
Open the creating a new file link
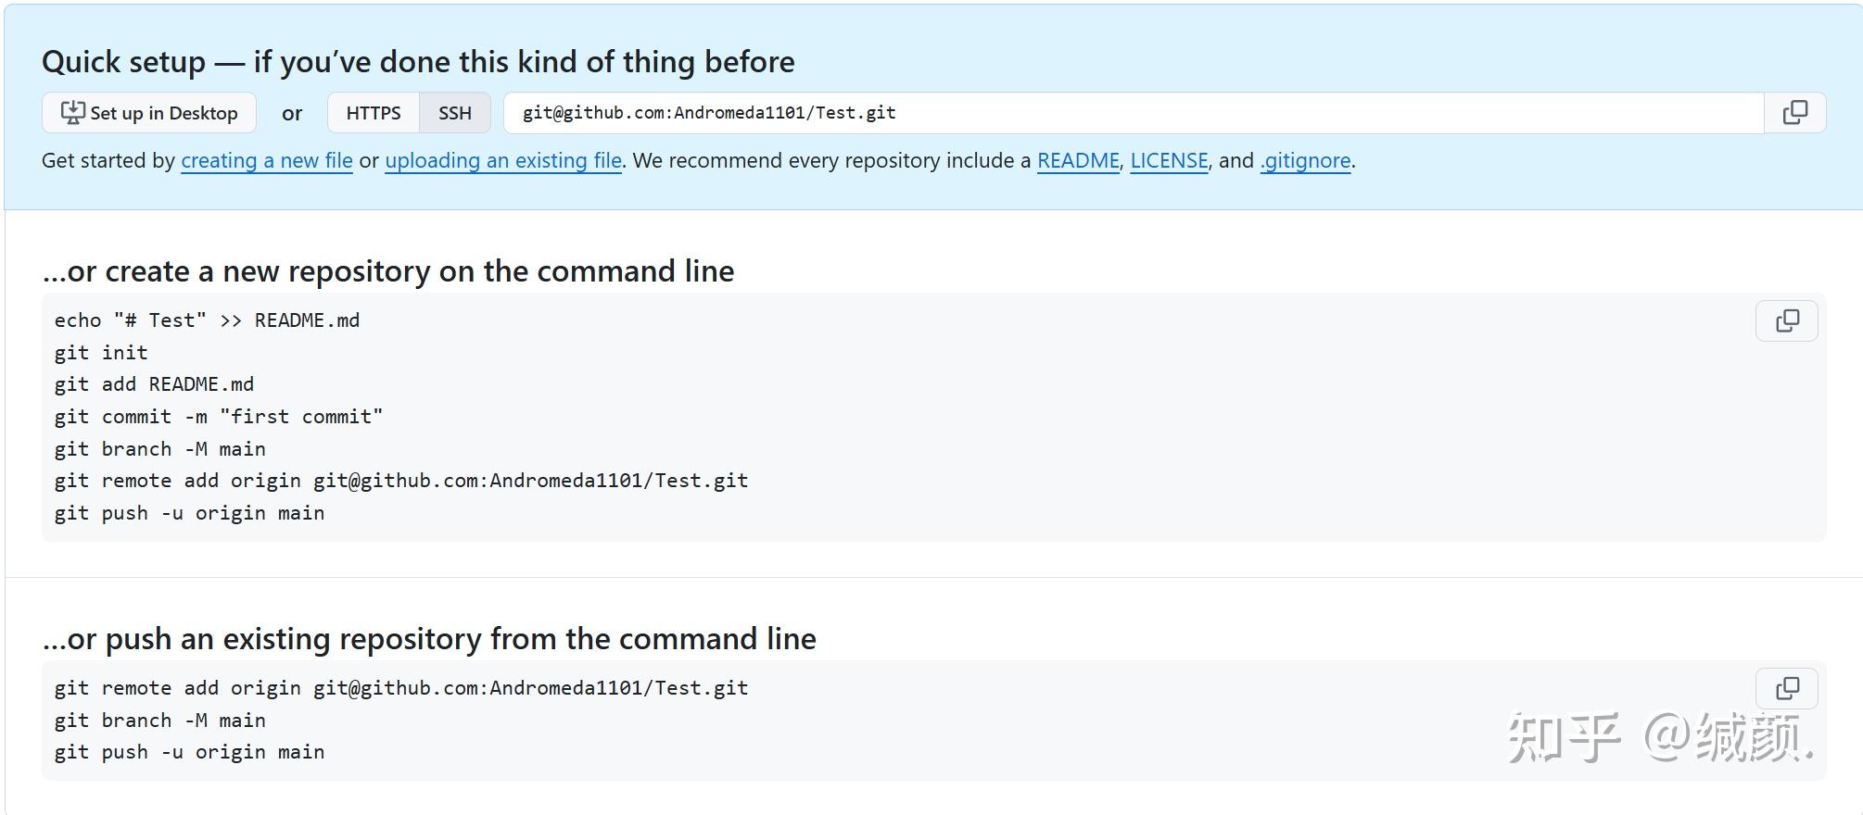267,161
